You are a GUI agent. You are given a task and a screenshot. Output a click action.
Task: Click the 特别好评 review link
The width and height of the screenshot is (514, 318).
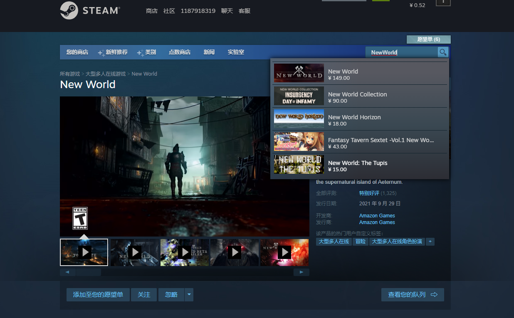(369, 193)
